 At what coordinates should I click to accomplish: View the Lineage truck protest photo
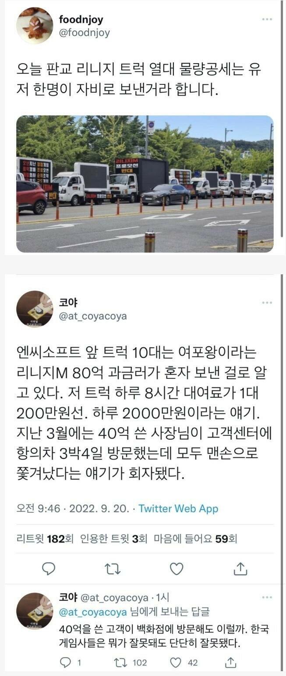coord(145,184)
